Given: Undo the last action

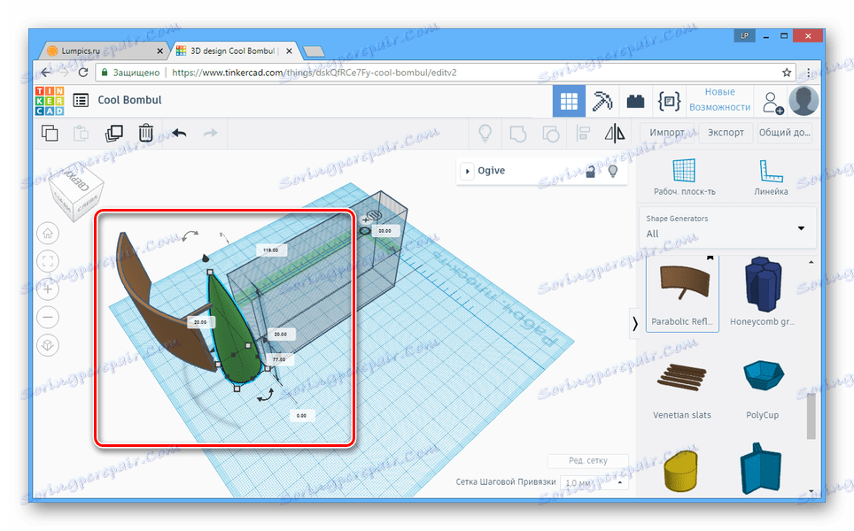Looking at the screenshot, I should tap(179, 134).
